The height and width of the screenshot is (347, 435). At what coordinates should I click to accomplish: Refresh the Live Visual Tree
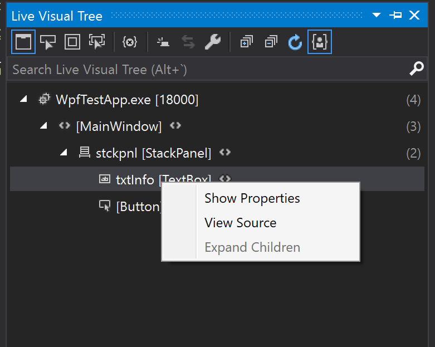[x=295, y=42]
